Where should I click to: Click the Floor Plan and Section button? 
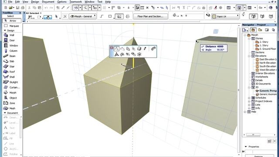click(x=150, y=17)
